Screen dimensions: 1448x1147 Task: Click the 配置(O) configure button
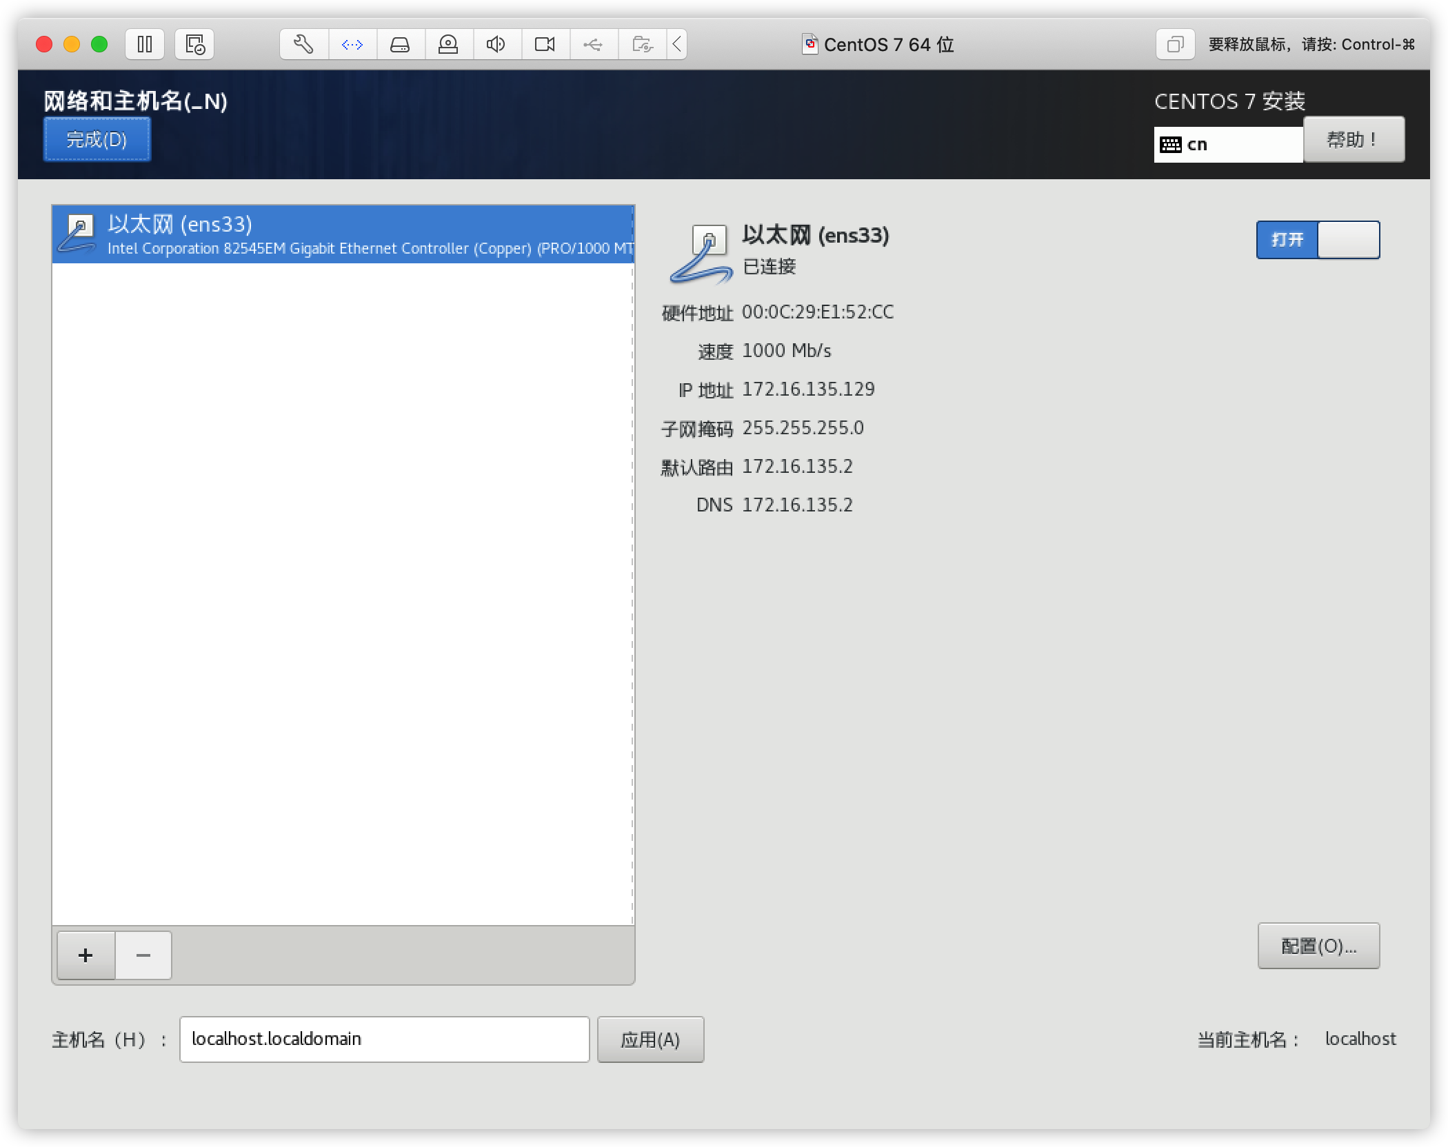click(x=1318, y=946)
